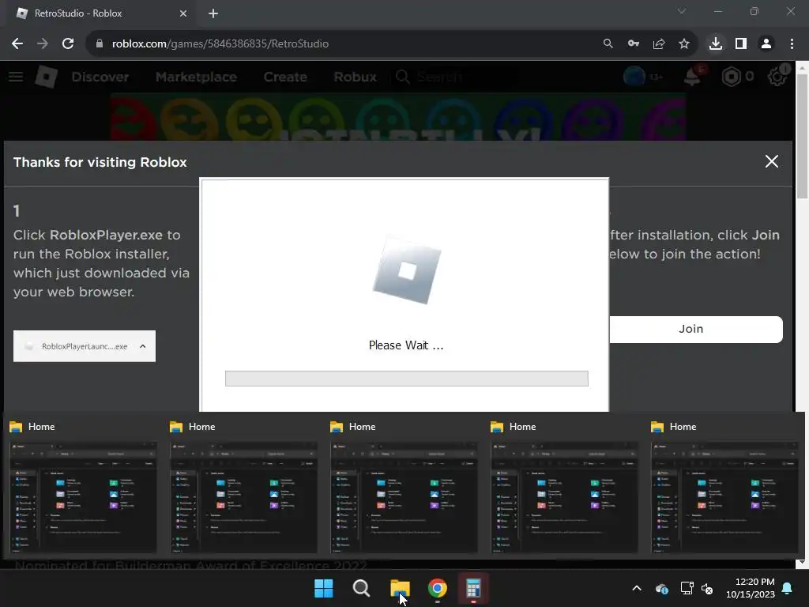Click the Roblox logo

[x=47, y=77]
